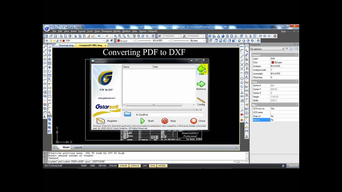Open the DIM layer dropdown
The width and height of the screenshot is (342, 192).
click(x=104, y=41)
